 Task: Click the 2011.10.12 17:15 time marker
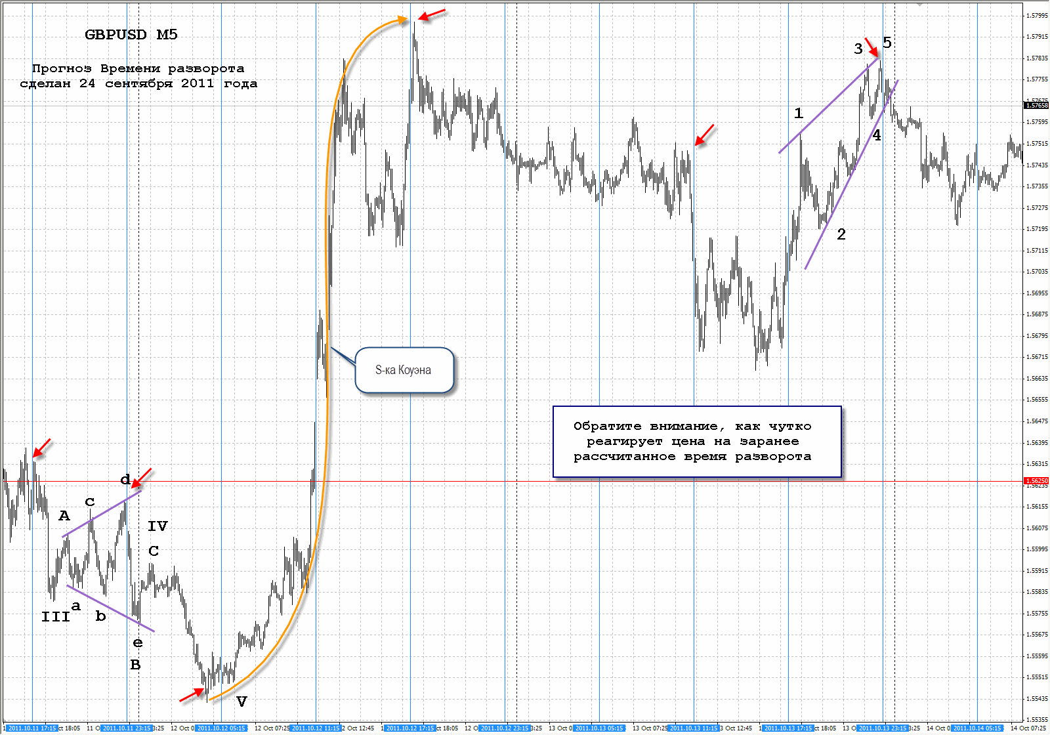[410, 728]
